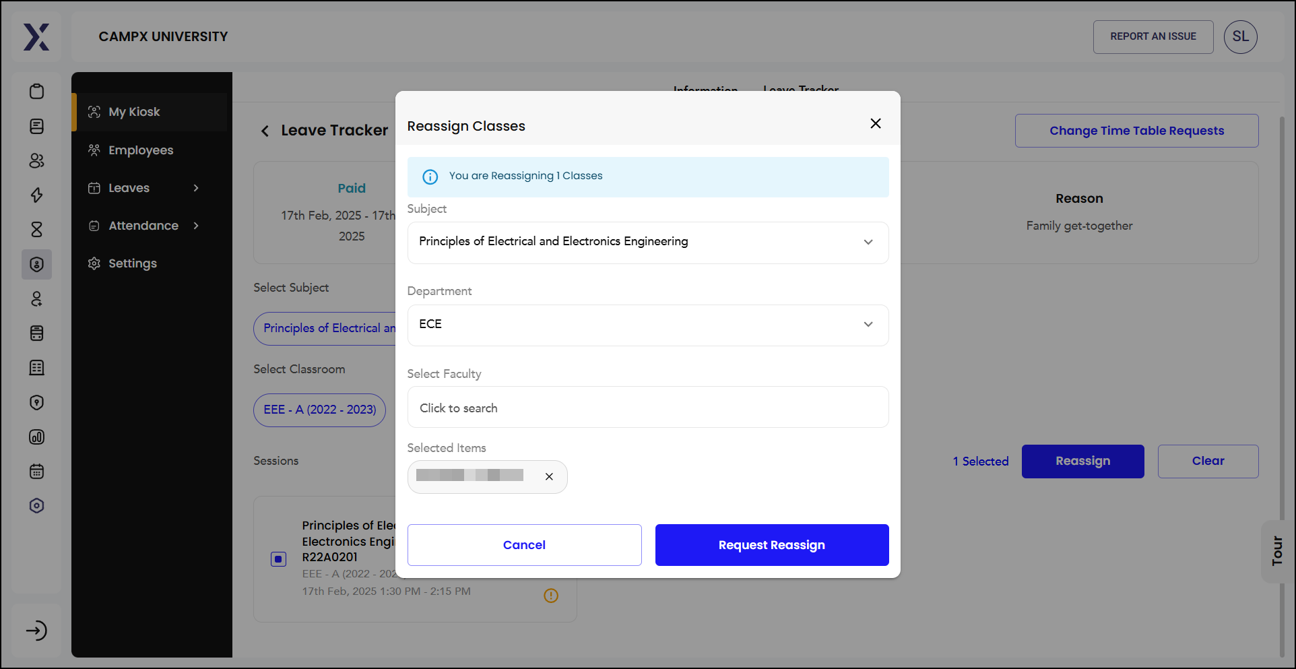Click the page vertical scrollbar
Viewport: 1296px width, 669px height.
coord(1282,385)
